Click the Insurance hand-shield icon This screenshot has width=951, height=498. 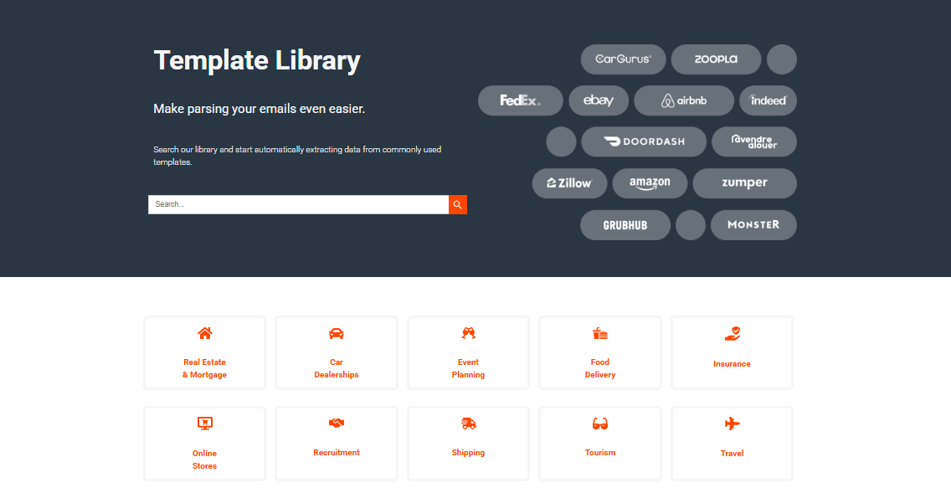tap(732, 334)
